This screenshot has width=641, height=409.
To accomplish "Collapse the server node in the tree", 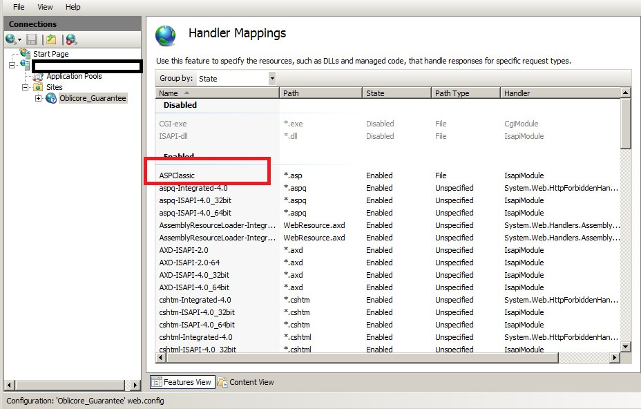I will click(x=12, y=65).
